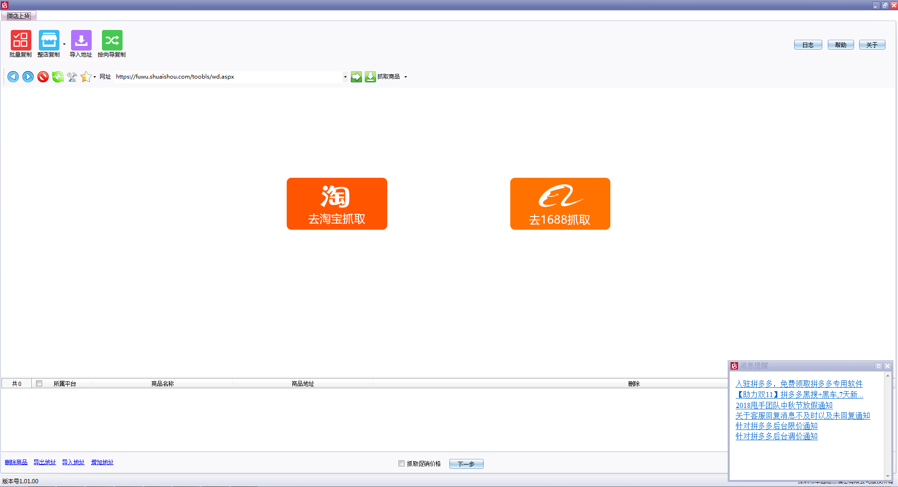Focus the 网址 URL address field

click(x=228, y=77)
